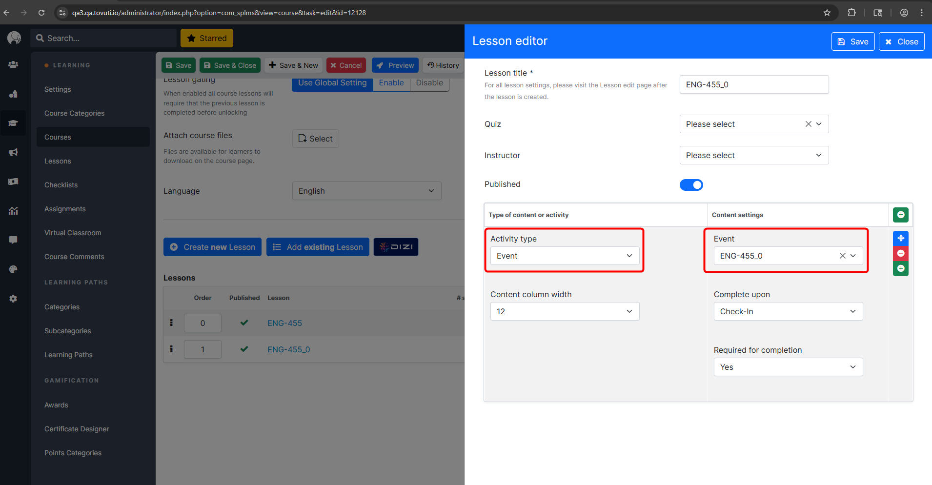Clear the Quiz selection X icon
The height and width of the screenshot is (485, 932).
[x=808, y=124]
